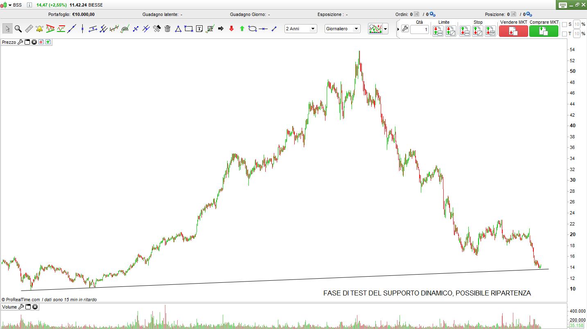Open the on-screen keyboard icon
This screenshot has width=587, height=329.
562,5
